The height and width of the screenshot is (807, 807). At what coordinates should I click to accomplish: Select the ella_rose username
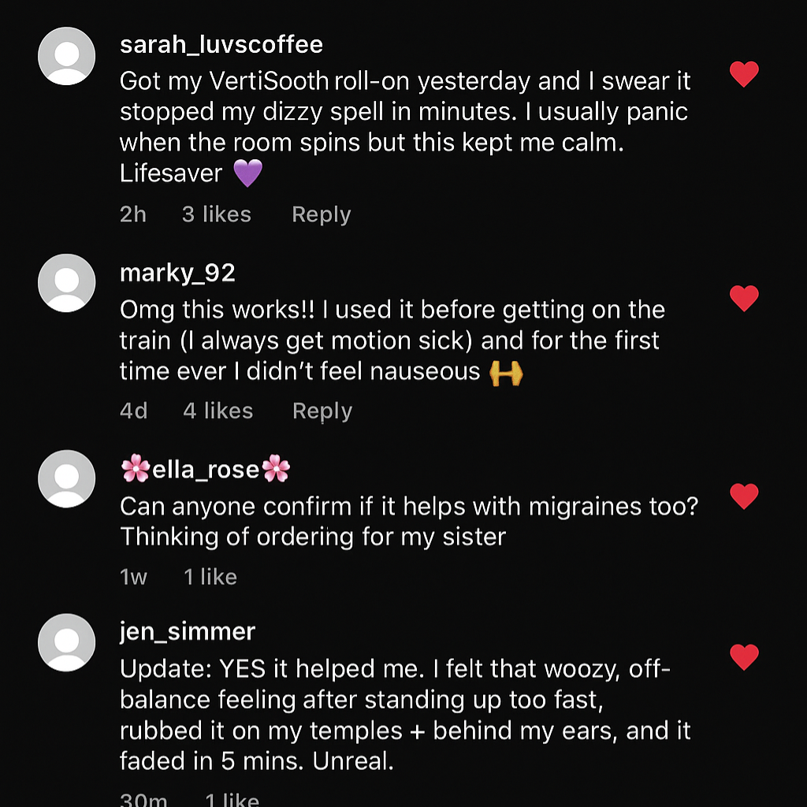click(x=206, y=470)
